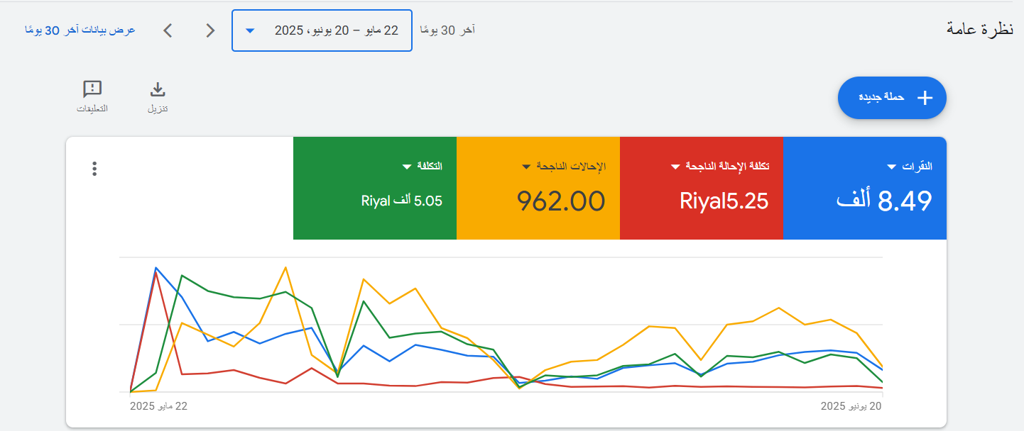
Task: Select the green 5.05 ألف Riyal cost card
Action: tap(374, 201)
